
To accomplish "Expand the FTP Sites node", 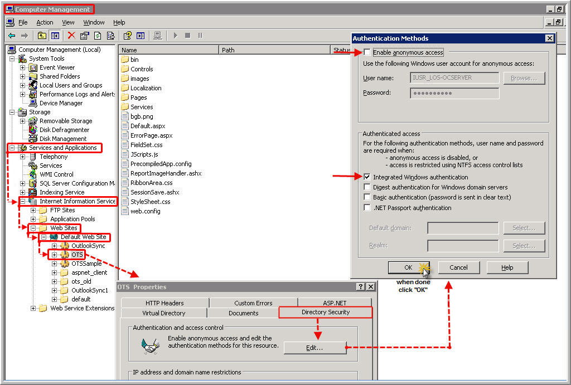I will point(33,210).
